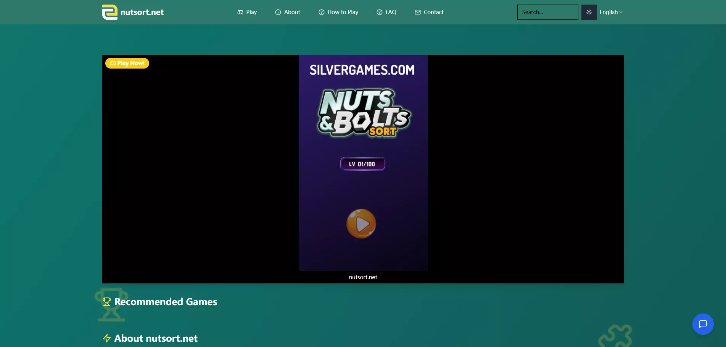Click the trophy icon beside Recommended Games
The image size is (726, 347).
[107, 302]
